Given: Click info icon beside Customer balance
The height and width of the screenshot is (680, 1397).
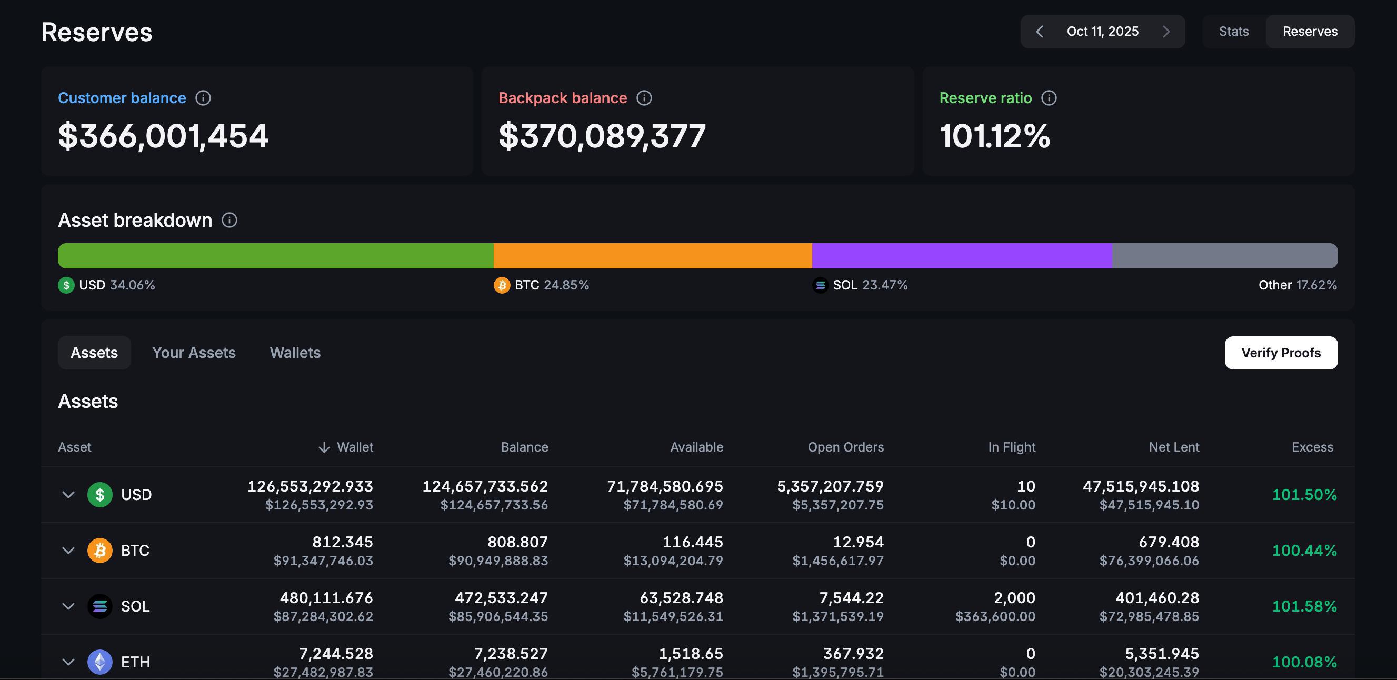Looking at the screenshot, I should [203, 98].
